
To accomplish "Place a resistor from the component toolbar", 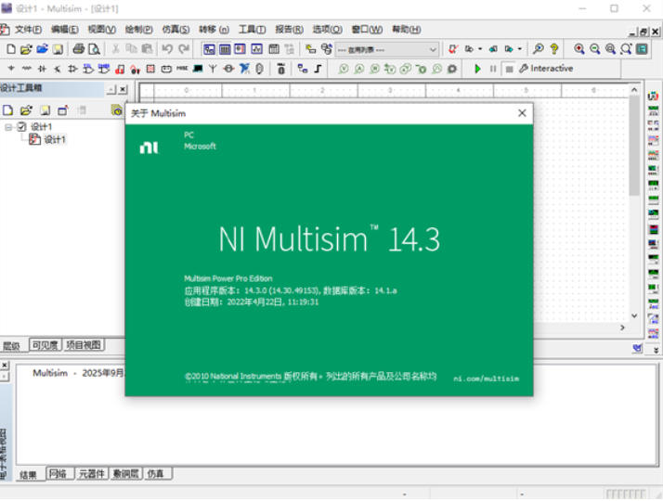I will (26, 69).
